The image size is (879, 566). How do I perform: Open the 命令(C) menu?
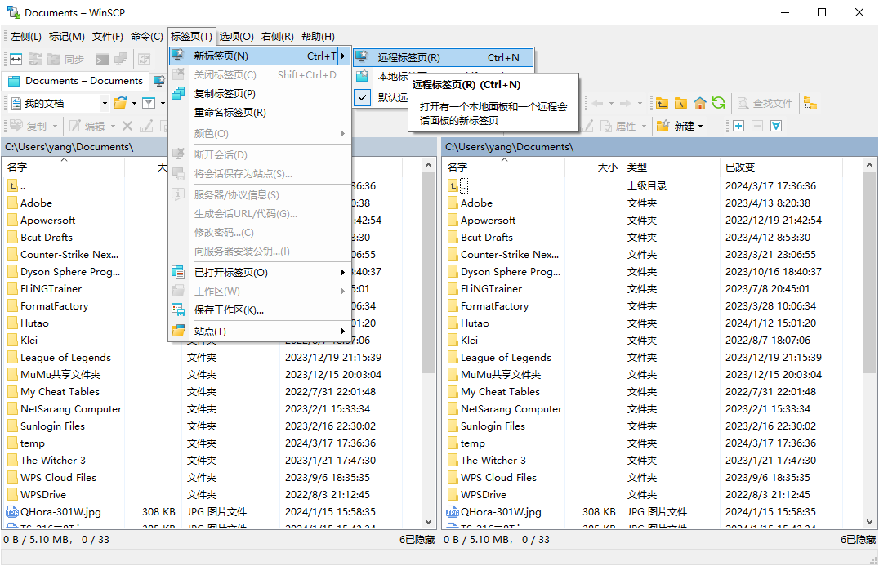tap(147, 37)
